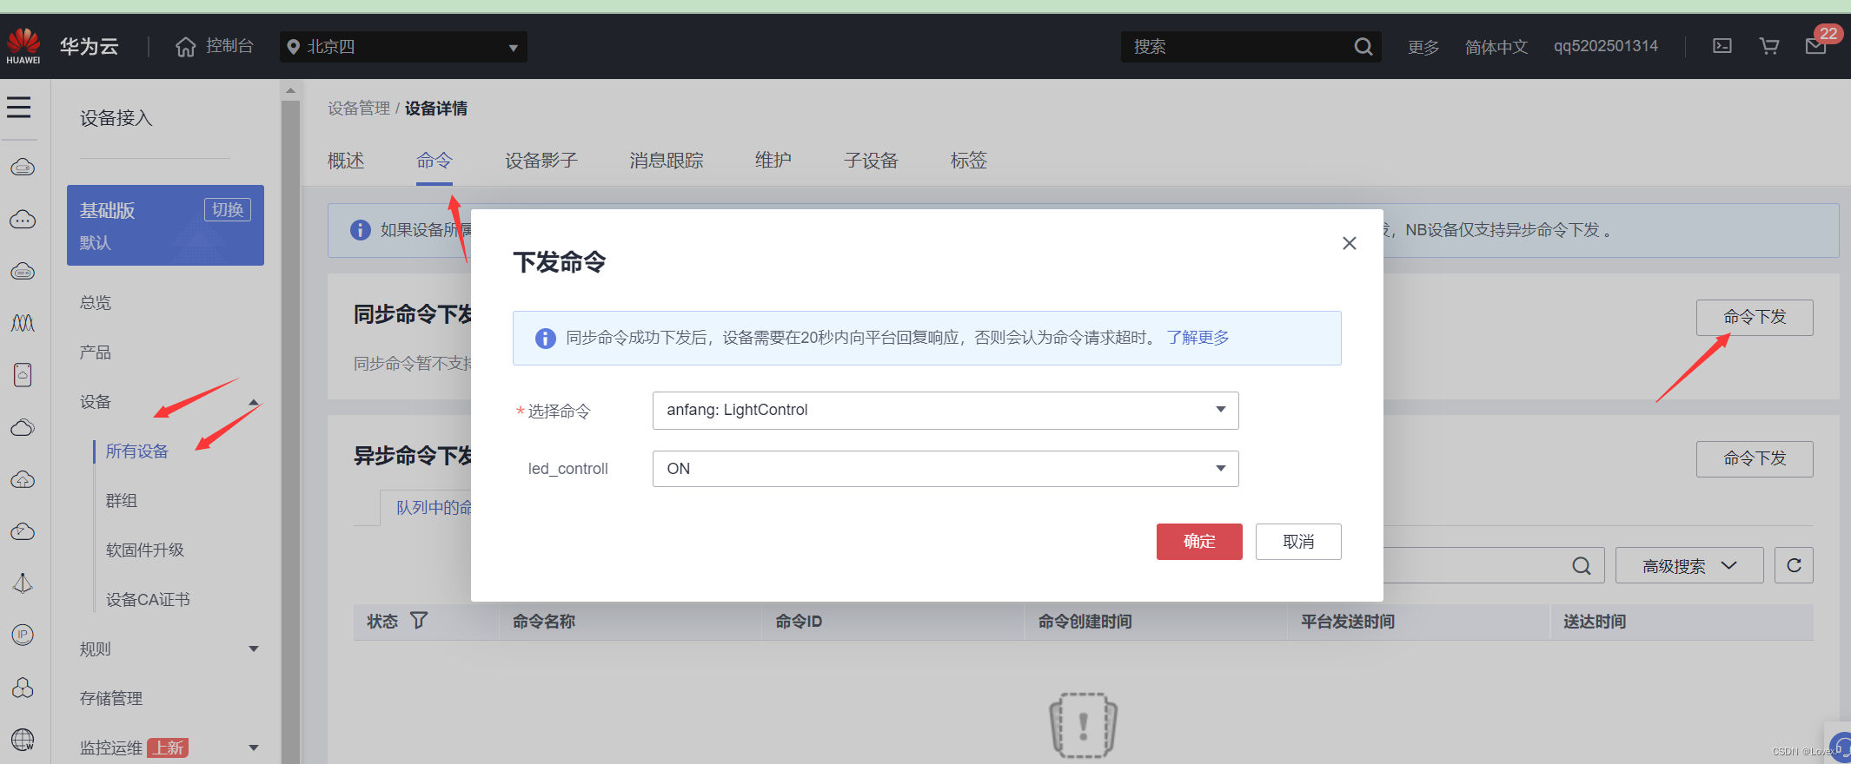Click the 队列中的命令 tab
Viewport: 1851px width, 764px height.
434,508
